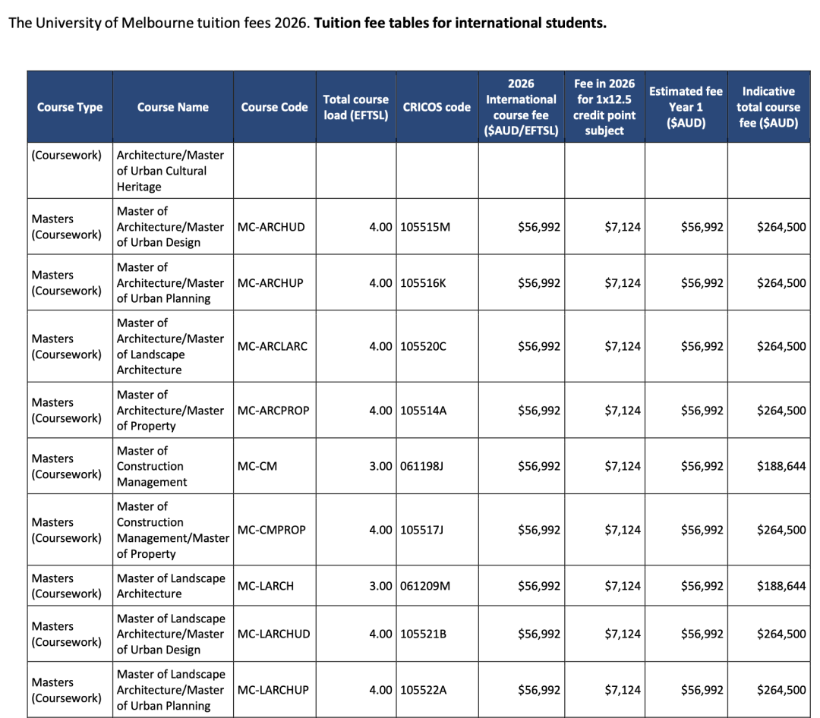Click 'Master of Landscape Architecture/Master of Urban Planning'
Screen dimensions: 820x718
[x=171, y=690]
